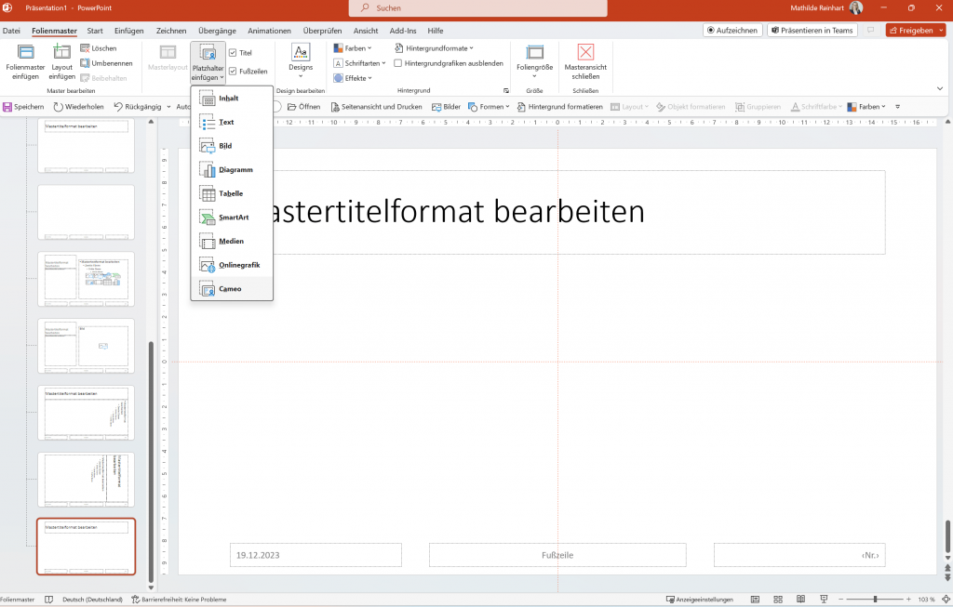
Task: Switch to Animationen tab
Action: coord(269,31)
